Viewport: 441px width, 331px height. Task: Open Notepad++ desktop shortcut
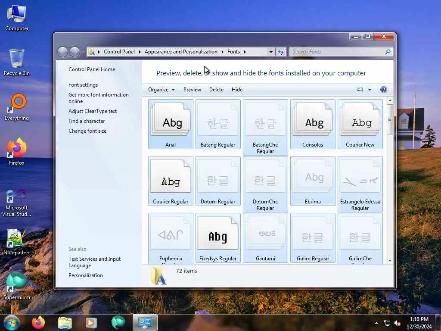[17, 242]
